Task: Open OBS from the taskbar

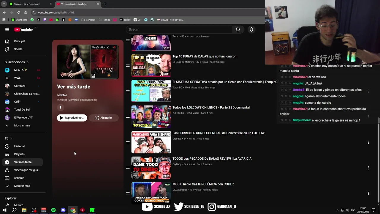Action: point(34,210)
